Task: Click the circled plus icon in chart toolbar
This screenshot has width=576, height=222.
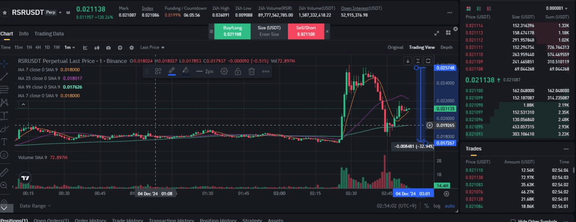Action: coord(120,48)
